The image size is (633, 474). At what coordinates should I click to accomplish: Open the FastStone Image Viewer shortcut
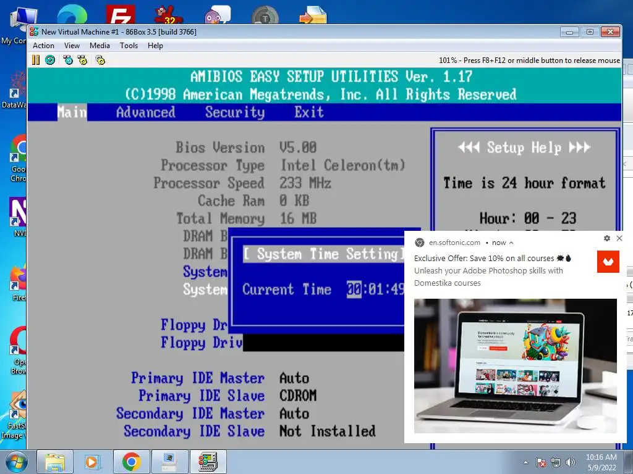click(15, 415)
